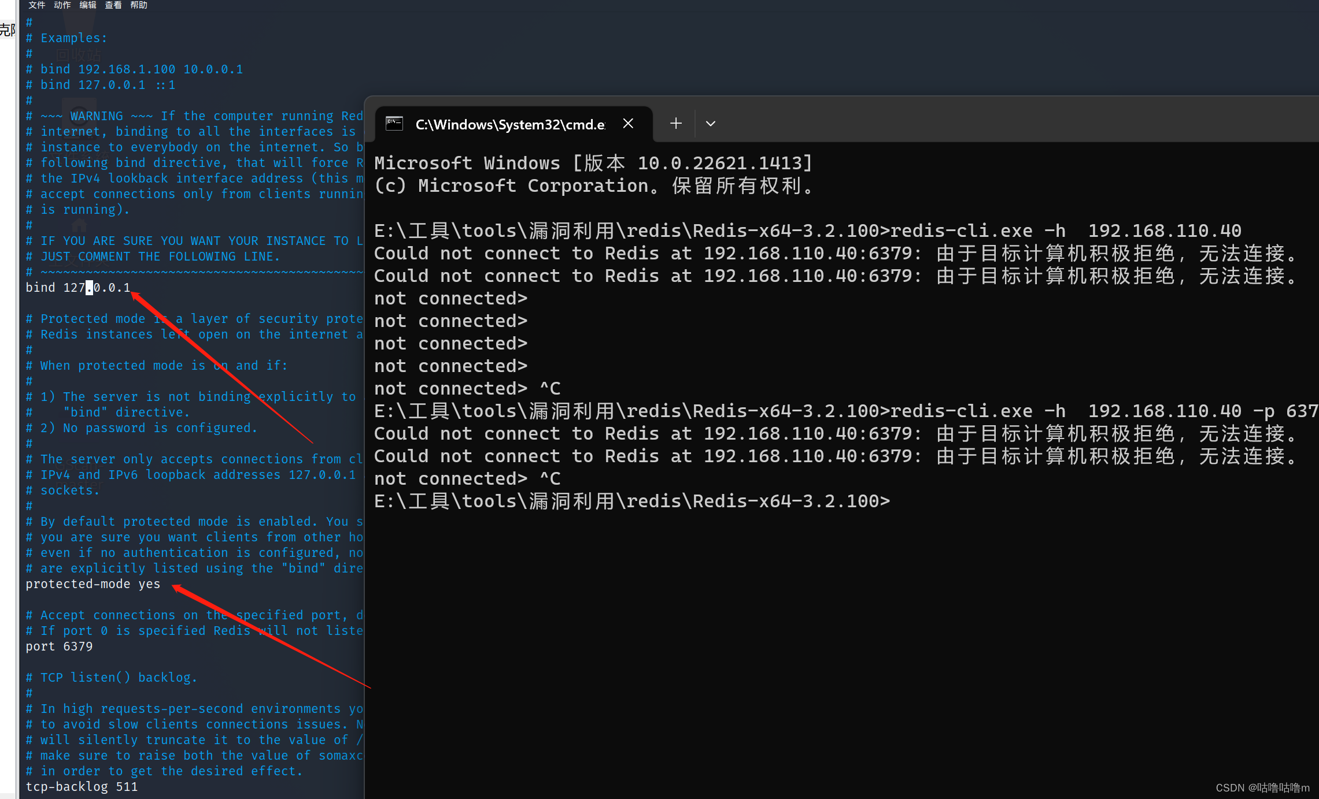Click the cmd icon on the terminal tab

394,124
